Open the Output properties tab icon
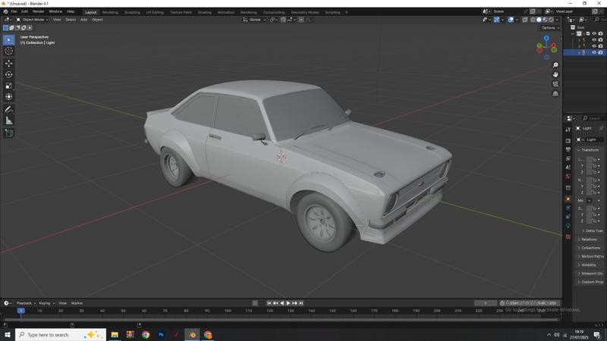607x341 pixels. (x=568, y=149)
